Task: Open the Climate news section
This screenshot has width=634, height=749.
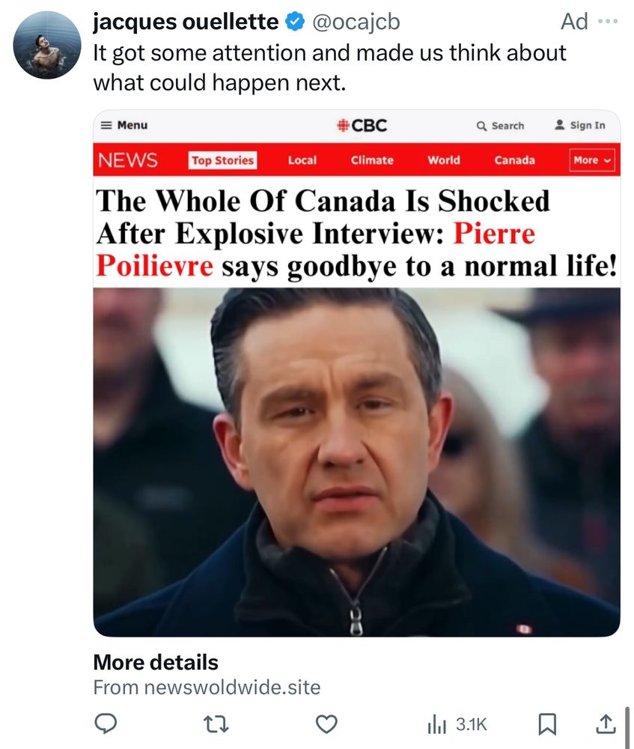Action: (372, 160)
